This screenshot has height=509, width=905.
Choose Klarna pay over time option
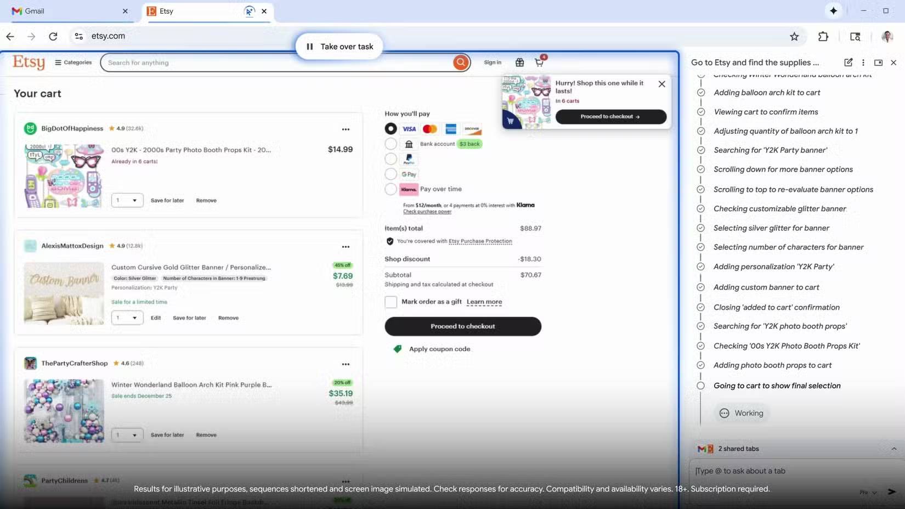coord(391,189)
